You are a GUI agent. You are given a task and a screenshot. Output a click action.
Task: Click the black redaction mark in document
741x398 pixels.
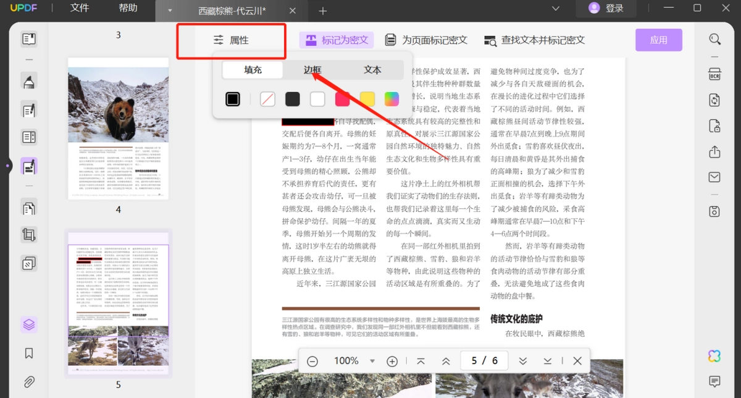(x=308, y=121)
